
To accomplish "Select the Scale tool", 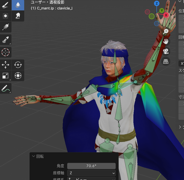I will (x=6, y=76).
